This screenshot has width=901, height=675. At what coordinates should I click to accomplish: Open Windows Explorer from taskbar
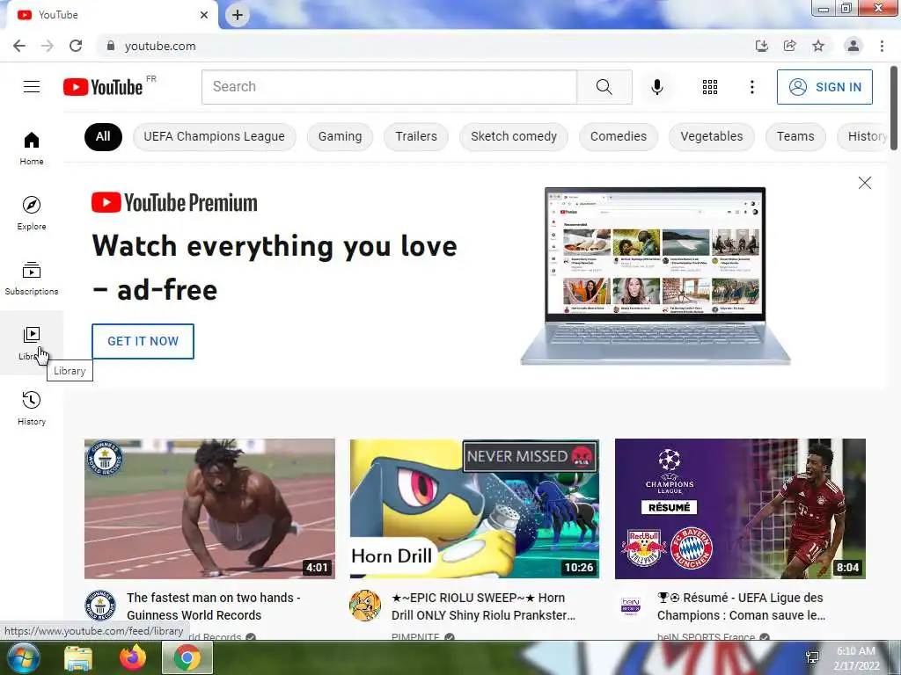(78, 657)
